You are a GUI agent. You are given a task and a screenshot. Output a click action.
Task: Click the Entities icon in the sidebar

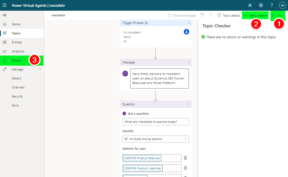coord(5,42)
